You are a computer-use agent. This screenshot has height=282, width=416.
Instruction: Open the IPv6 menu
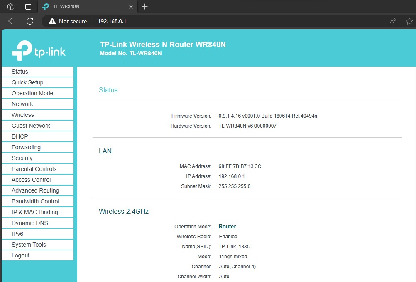[37, 234]
